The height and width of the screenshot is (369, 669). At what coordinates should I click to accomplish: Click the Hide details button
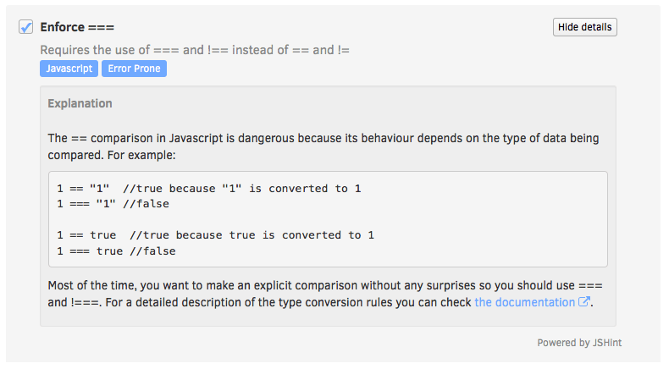click(x=584, y=27)
